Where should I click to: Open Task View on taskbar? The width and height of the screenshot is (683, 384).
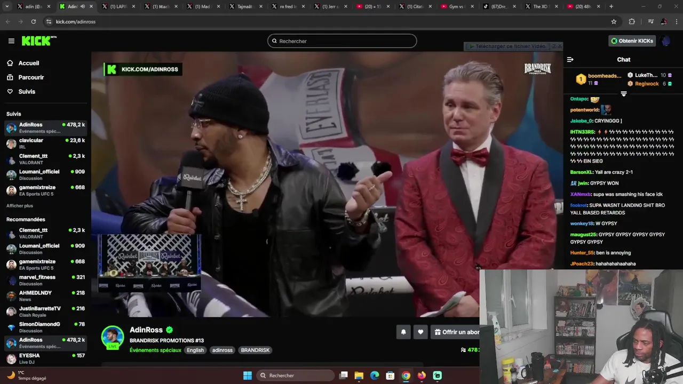click(x=344, y=375)
